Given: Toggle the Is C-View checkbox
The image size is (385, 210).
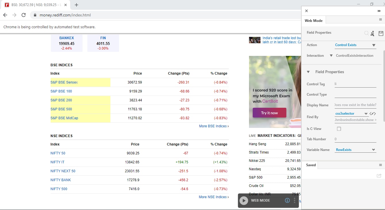Looking at the screenshot, I should [x=339, y=129].
